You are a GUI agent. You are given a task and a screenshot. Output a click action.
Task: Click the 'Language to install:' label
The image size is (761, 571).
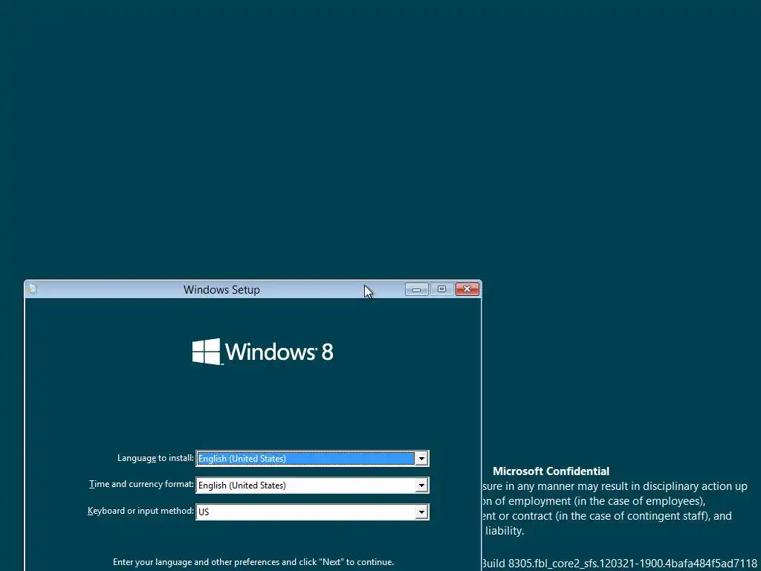(155, 458)
